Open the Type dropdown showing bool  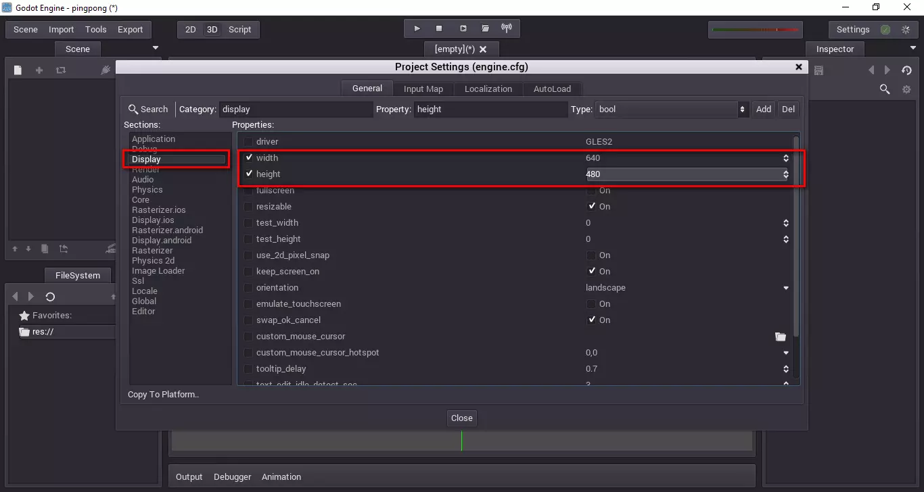point(670,109)
